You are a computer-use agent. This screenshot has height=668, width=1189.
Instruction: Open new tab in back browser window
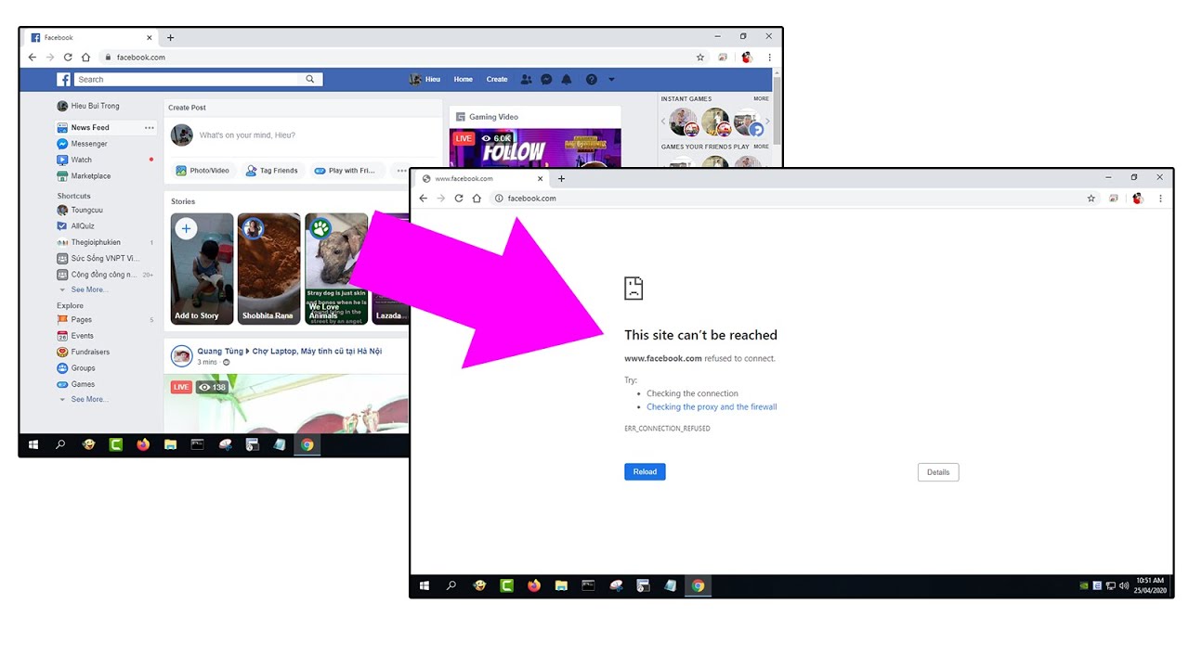tap(170, 37)
